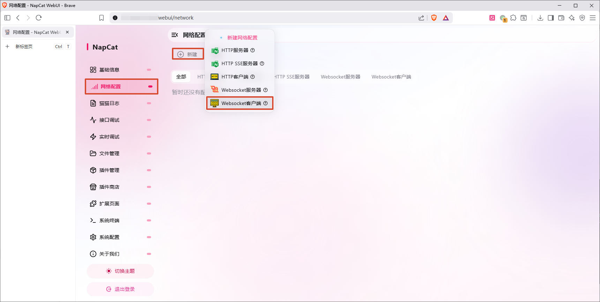Click the pink translate extension icon
The image size is (600, 302).
point(492,18)
